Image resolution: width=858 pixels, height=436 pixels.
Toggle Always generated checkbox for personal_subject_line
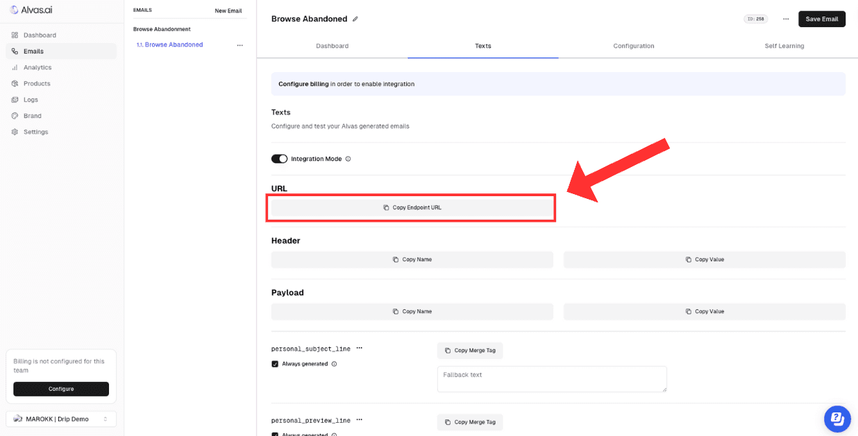(275, 364)
